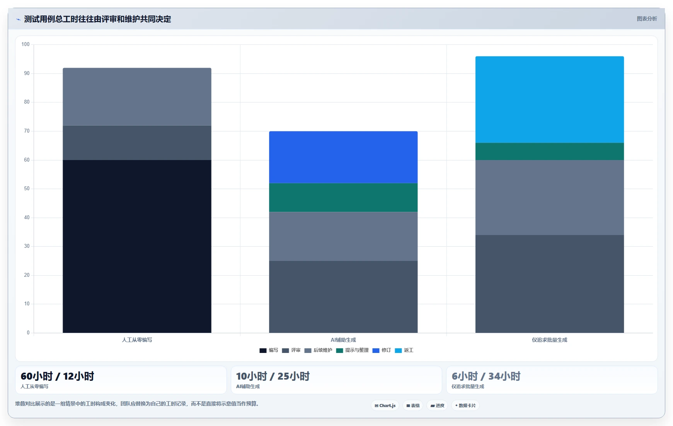Click the y-axis value 50

[27, 189]
